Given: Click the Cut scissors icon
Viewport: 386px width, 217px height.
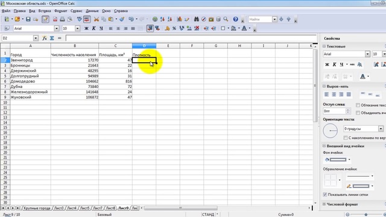Looking at the screenshot, I should point(96,19).
